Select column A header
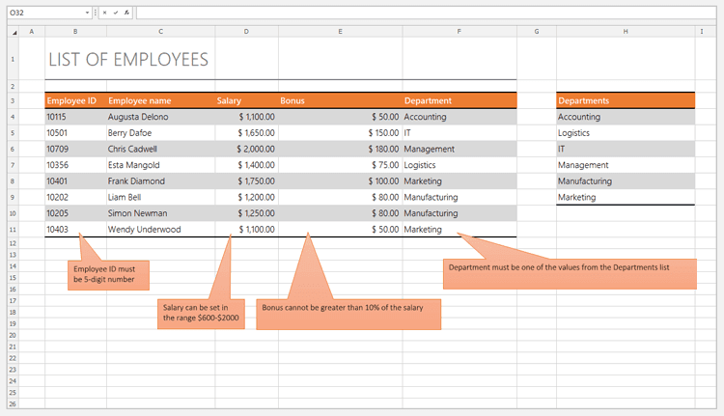Viewport: 724px width, 416px height. coord(32,32)
